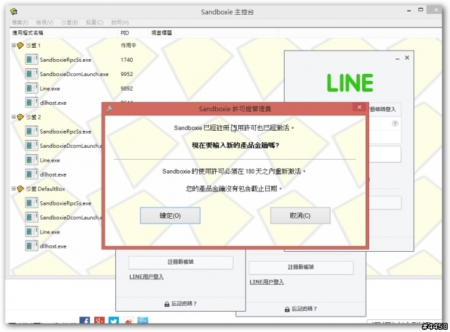Viewport: 450px width, 332px height.
Task: Click 確定(O) in the license dialog
Action: coord(170,215)
